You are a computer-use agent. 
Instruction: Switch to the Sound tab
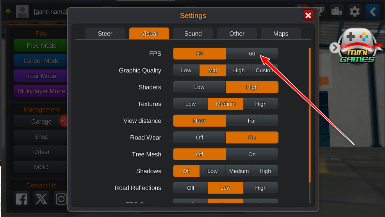coord(193,33)
